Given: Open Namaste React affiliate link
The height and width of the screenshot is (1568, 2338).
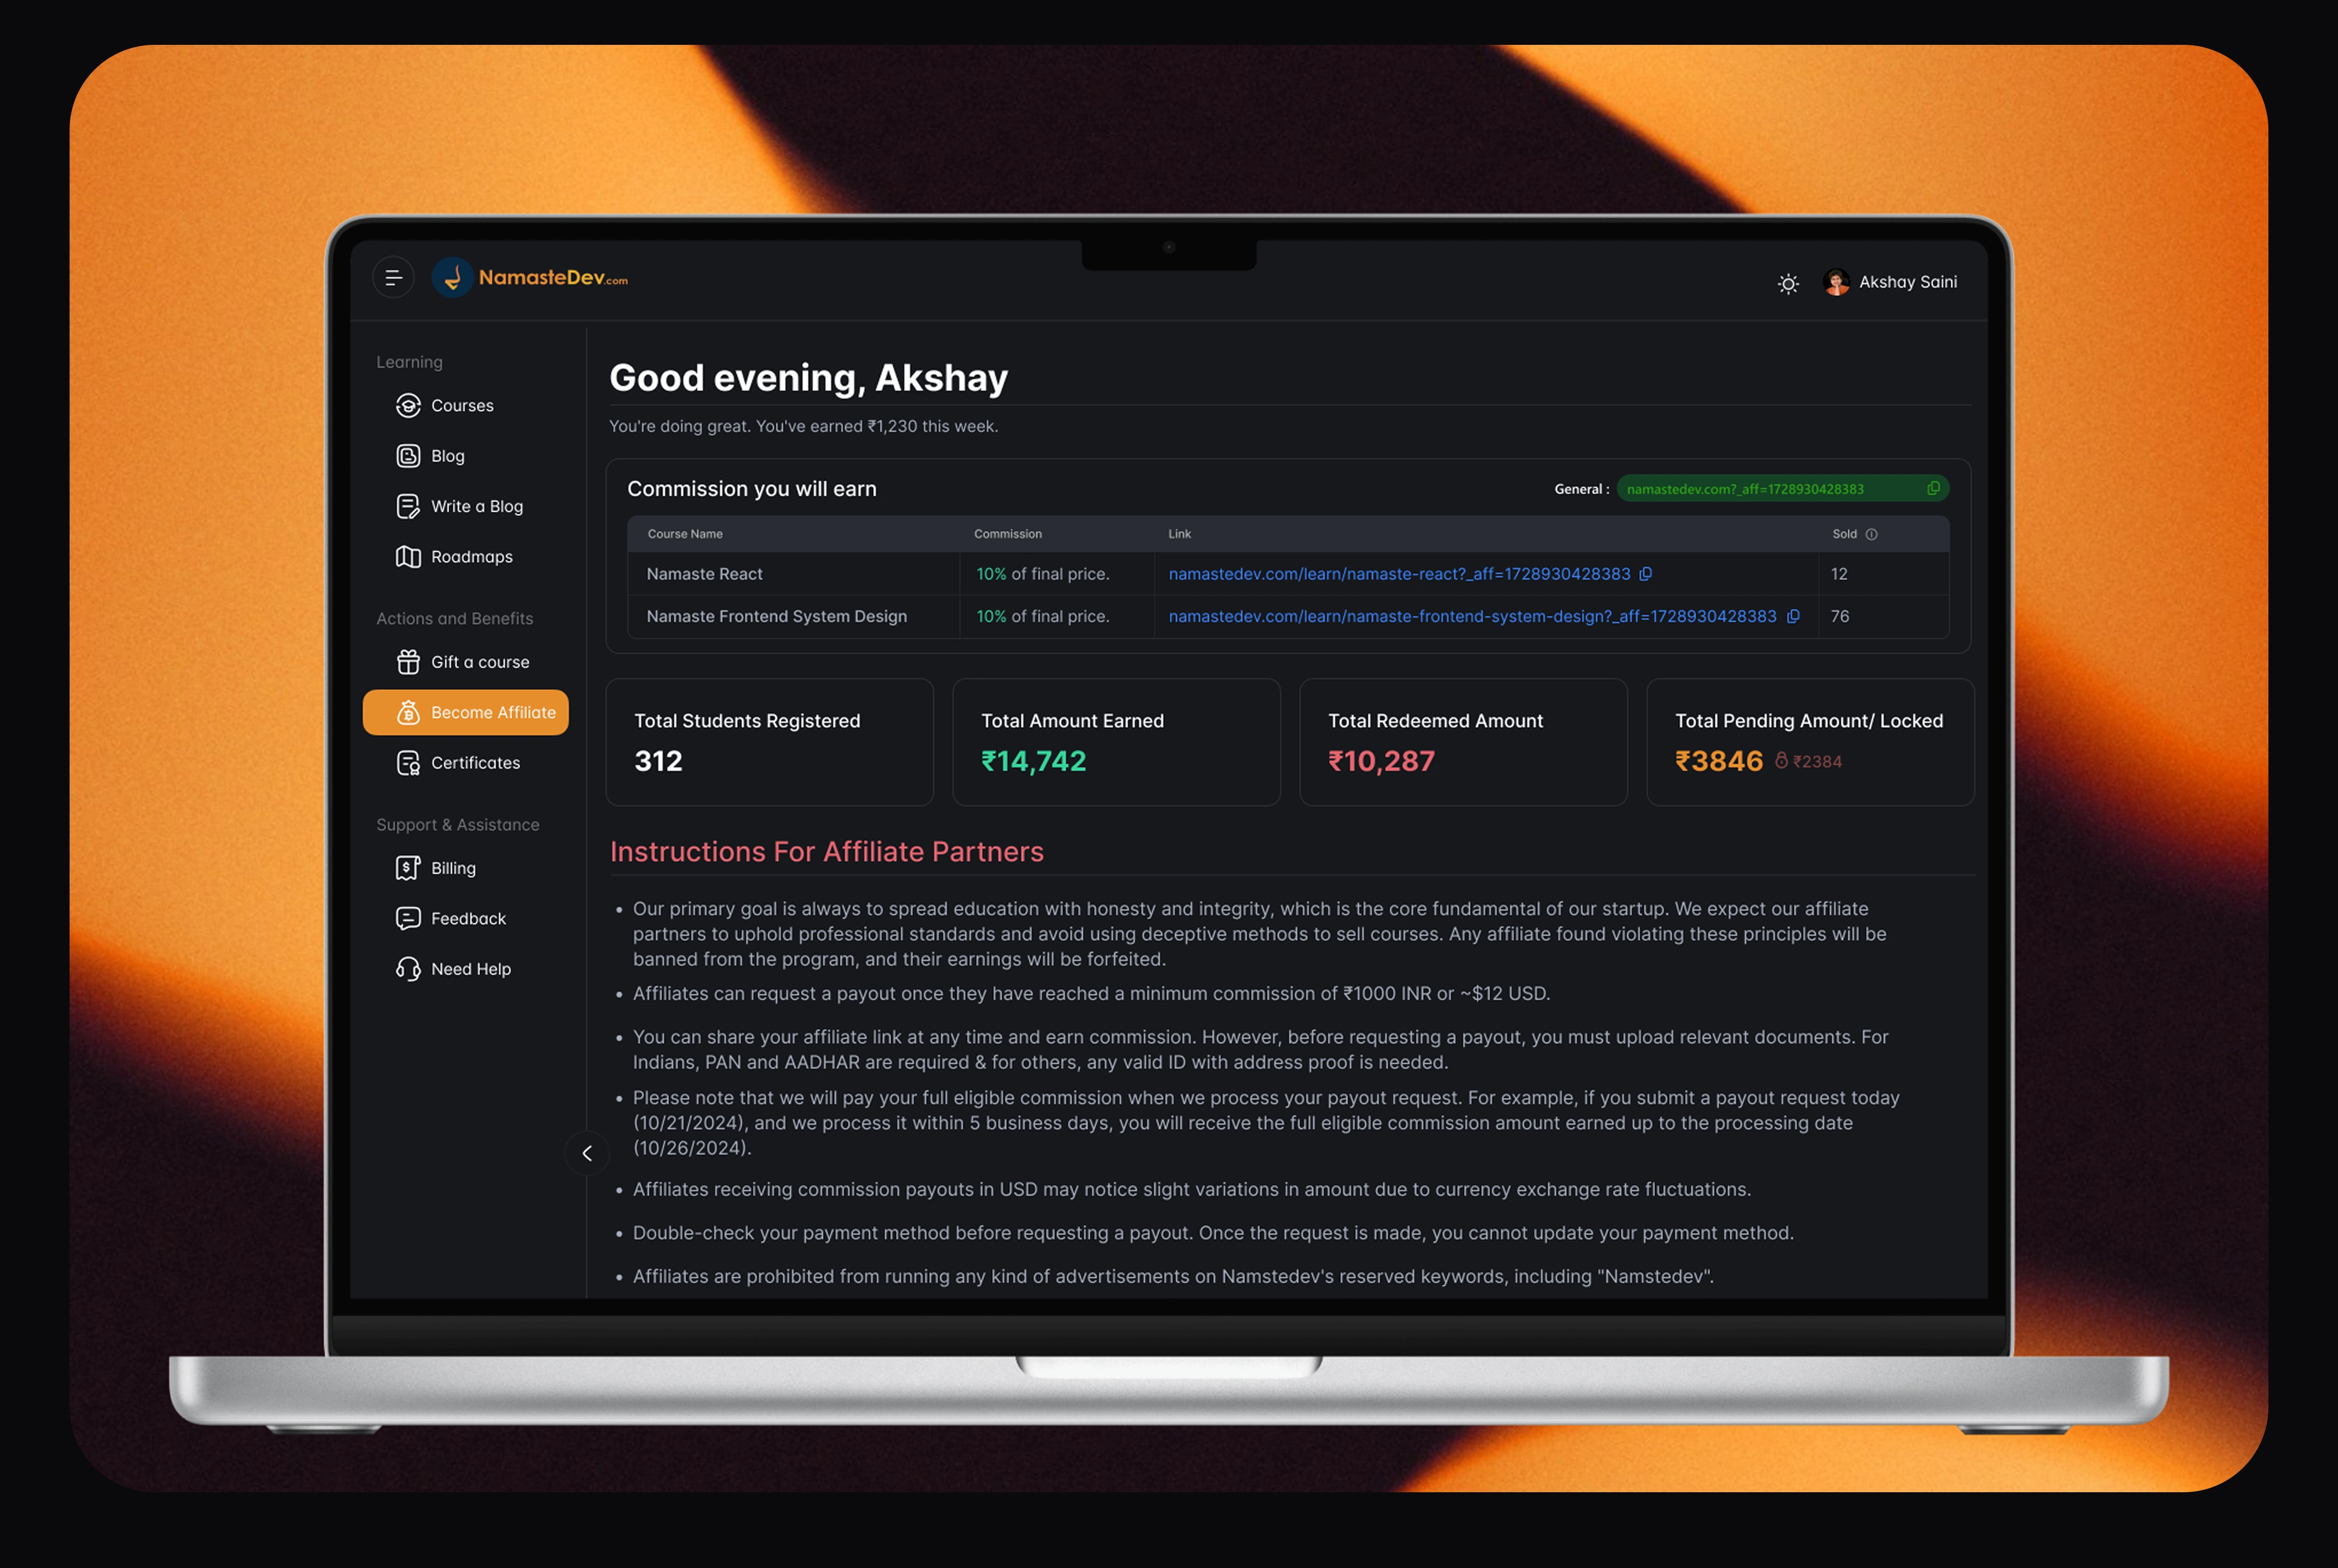Looking at the screenshot, I should pos(1398,574).
